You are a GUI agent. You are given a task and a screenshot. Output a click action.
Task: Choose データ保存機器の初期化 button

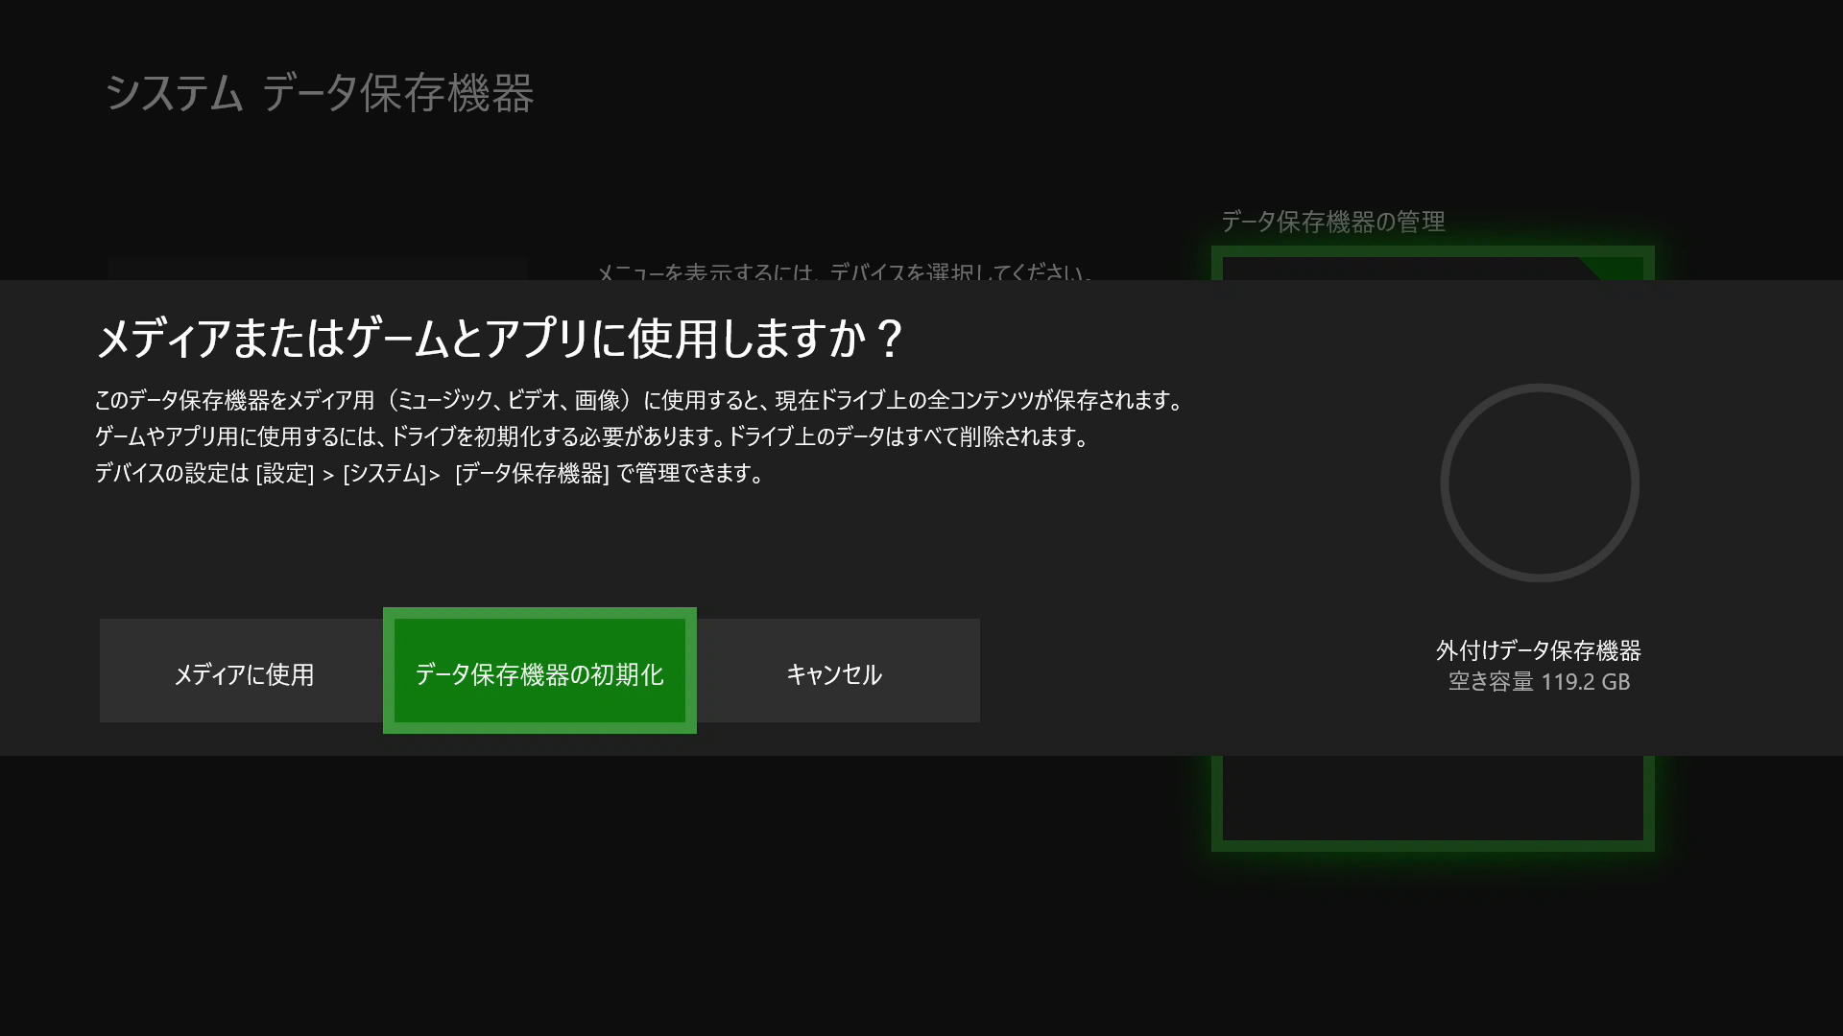pyautogui.click(x=539, y=671)
